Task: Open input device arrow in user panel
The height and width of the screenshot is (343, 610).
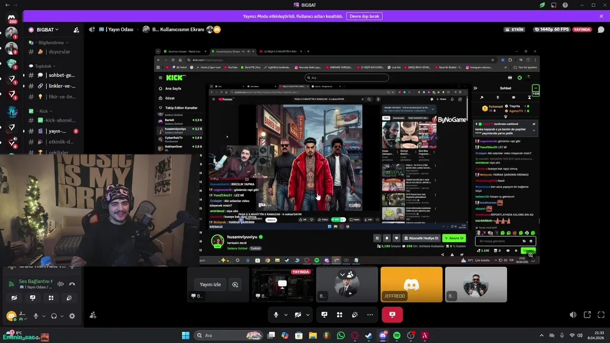Action: tap(44, 316)
